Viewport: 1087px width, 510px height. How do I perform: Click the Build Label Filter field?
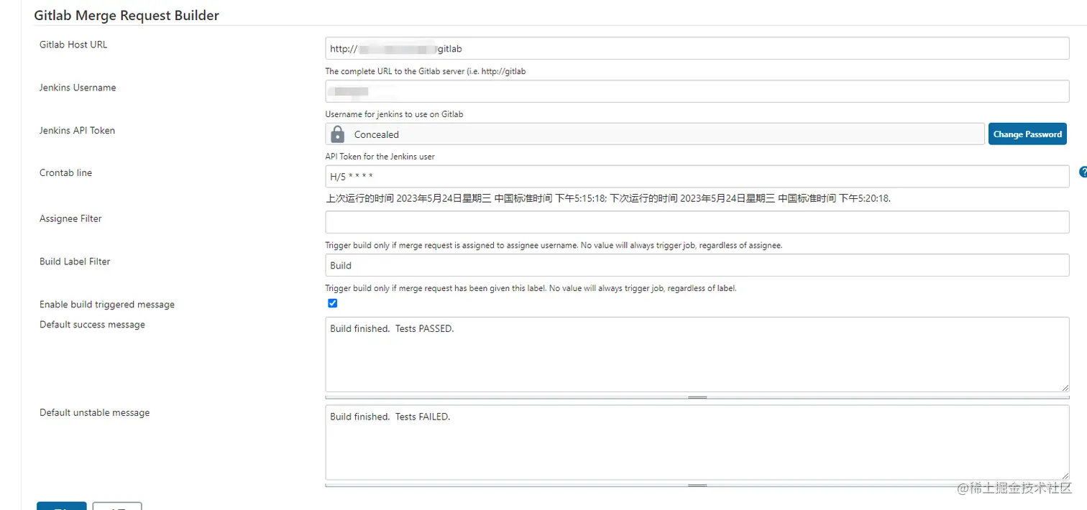[697, 265]
